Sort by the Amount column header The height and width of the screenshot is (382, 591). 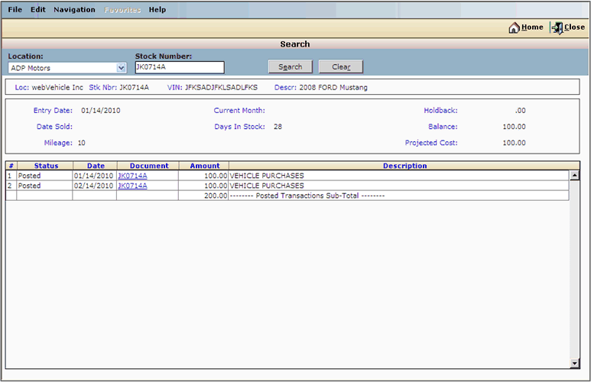click(x=205, y=166)
